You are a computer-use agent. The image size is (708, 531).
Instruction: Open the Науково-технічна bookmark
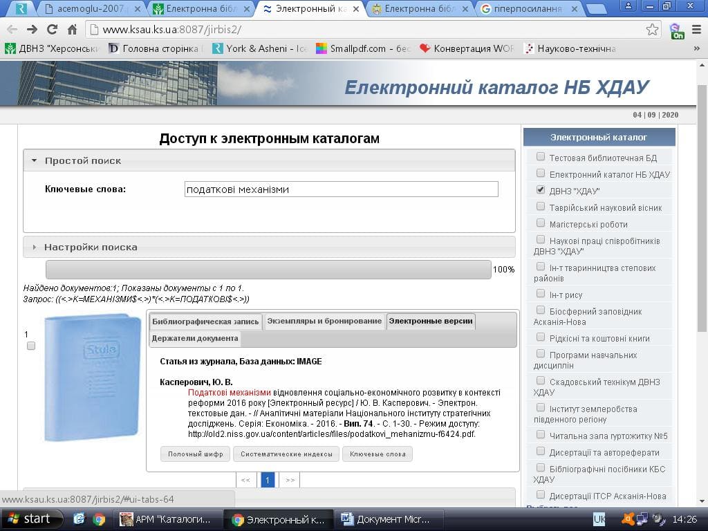(570, 48)
